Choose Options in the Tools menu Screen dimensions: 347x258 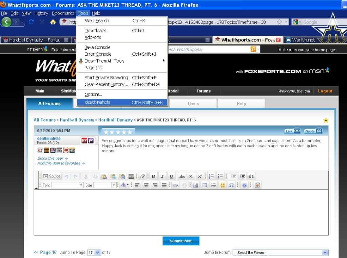coord(94,94)
